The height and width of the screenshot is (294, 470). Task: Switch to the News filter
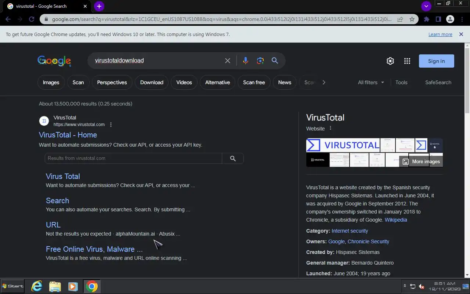[x=285, y=82]
